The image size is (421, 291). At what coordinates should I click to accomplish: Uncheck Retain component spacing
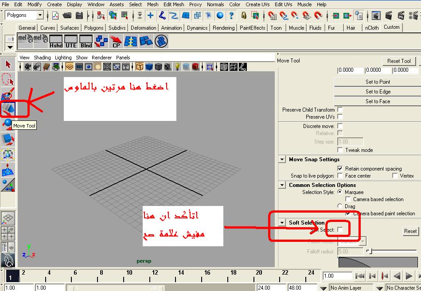pos(340,168)
